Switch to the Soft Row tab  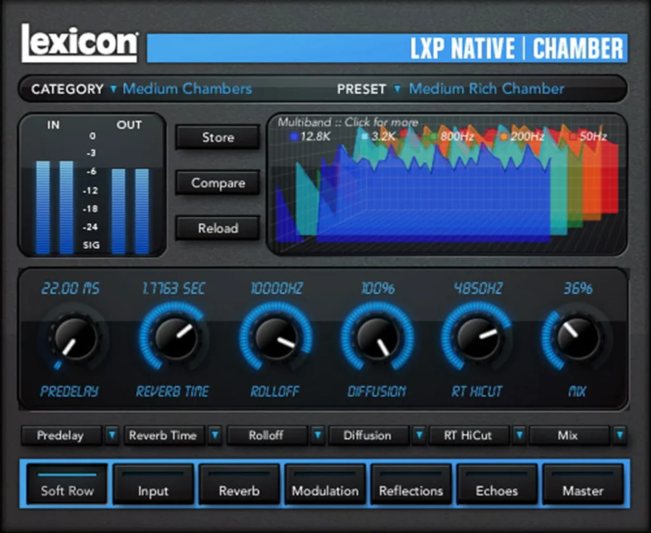pyautogui.click(x=67, y=490)
